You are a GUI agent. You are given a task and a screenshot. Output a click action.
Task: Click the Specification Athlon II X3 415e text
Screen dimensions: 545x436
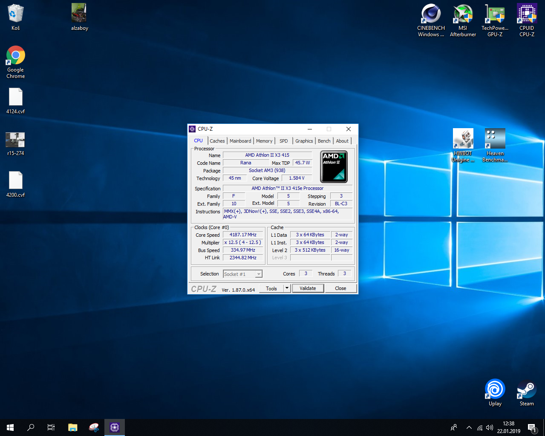click(x=288, y=189)
